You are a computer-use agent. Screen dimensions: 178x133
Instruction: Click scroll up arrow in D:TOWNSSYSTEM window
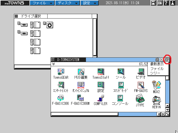167,106
